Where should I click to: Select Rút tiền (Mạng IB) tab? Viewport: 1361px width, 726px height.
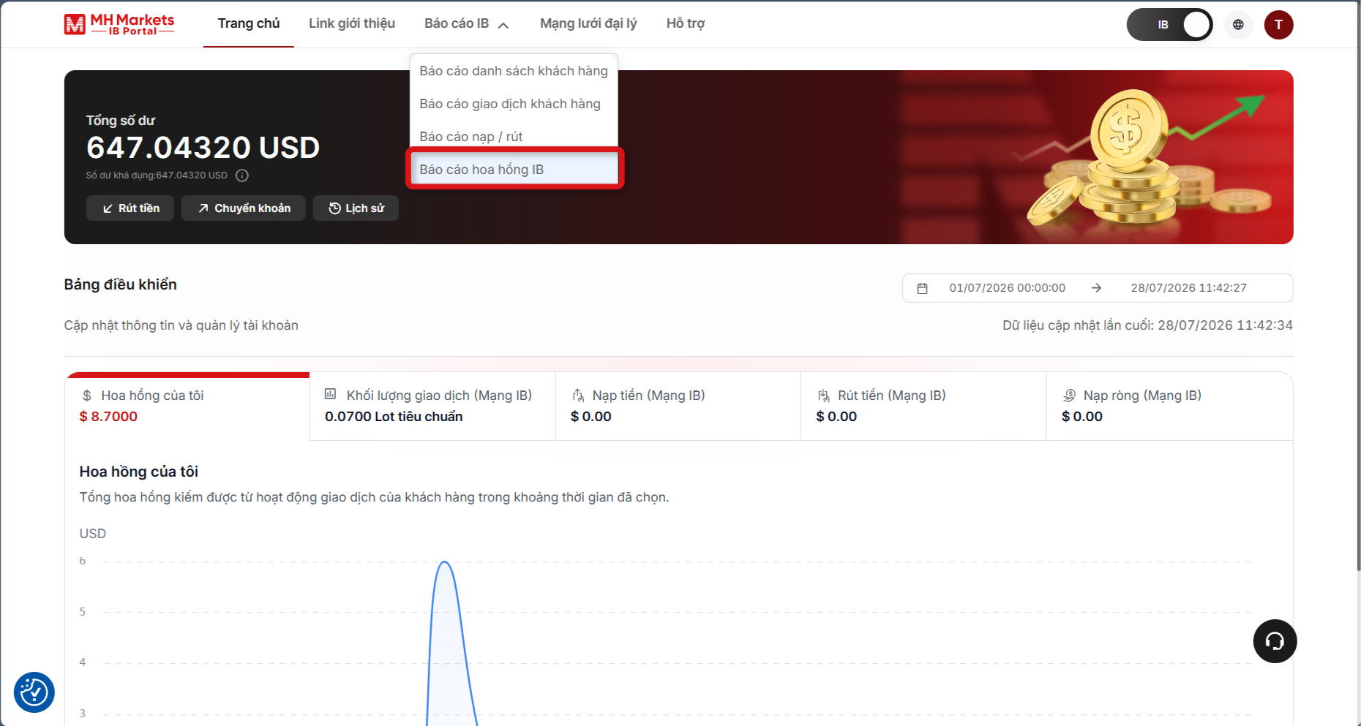[923, 407]
